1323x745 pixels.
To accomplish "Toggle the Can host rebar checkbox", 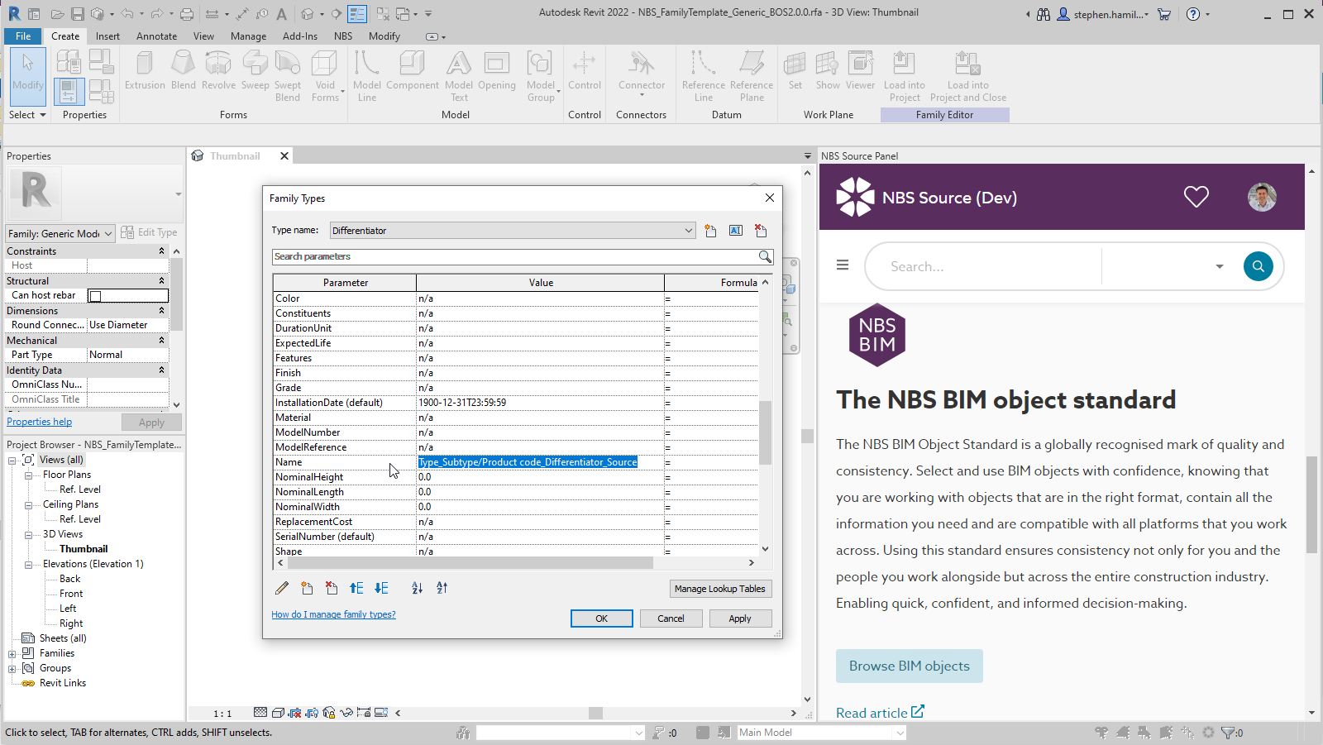I will [x=95, y=296].
